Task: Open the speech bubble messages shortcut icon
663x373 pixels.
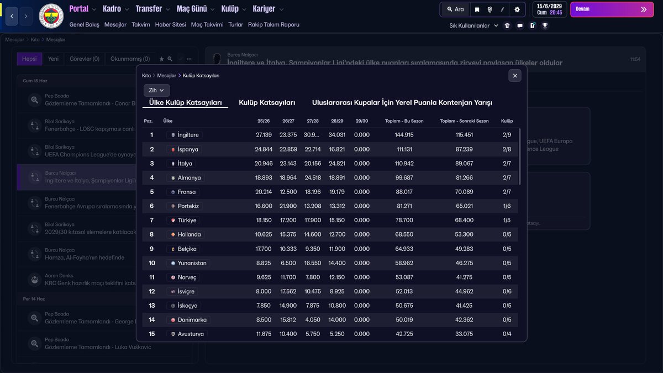Action: tap(520, 25)
